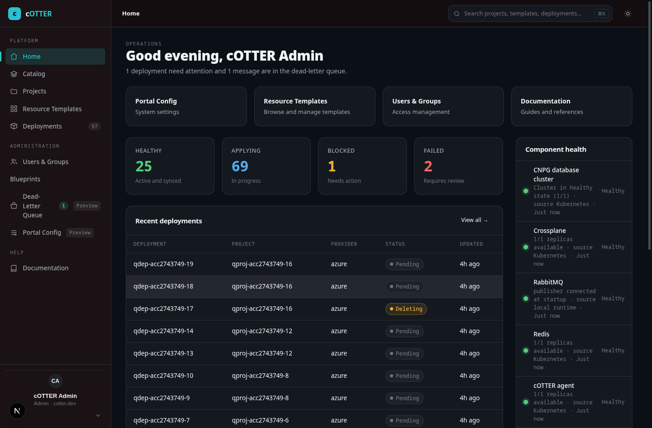Click the search magnifier icon
The image size is (652, 428).
pos(457,14)
